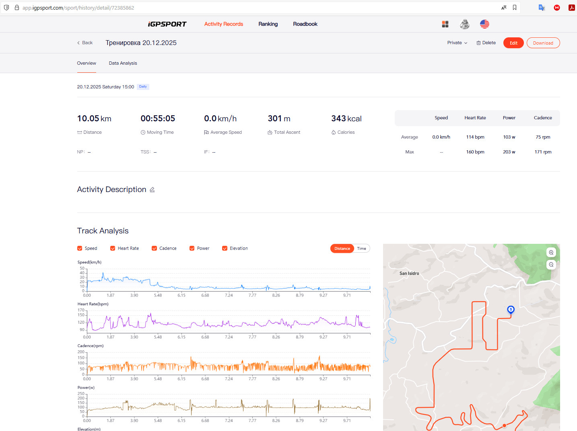Expand the Private visibility dropdown
The width and height of the screenshot is (577, 431).
457,43
